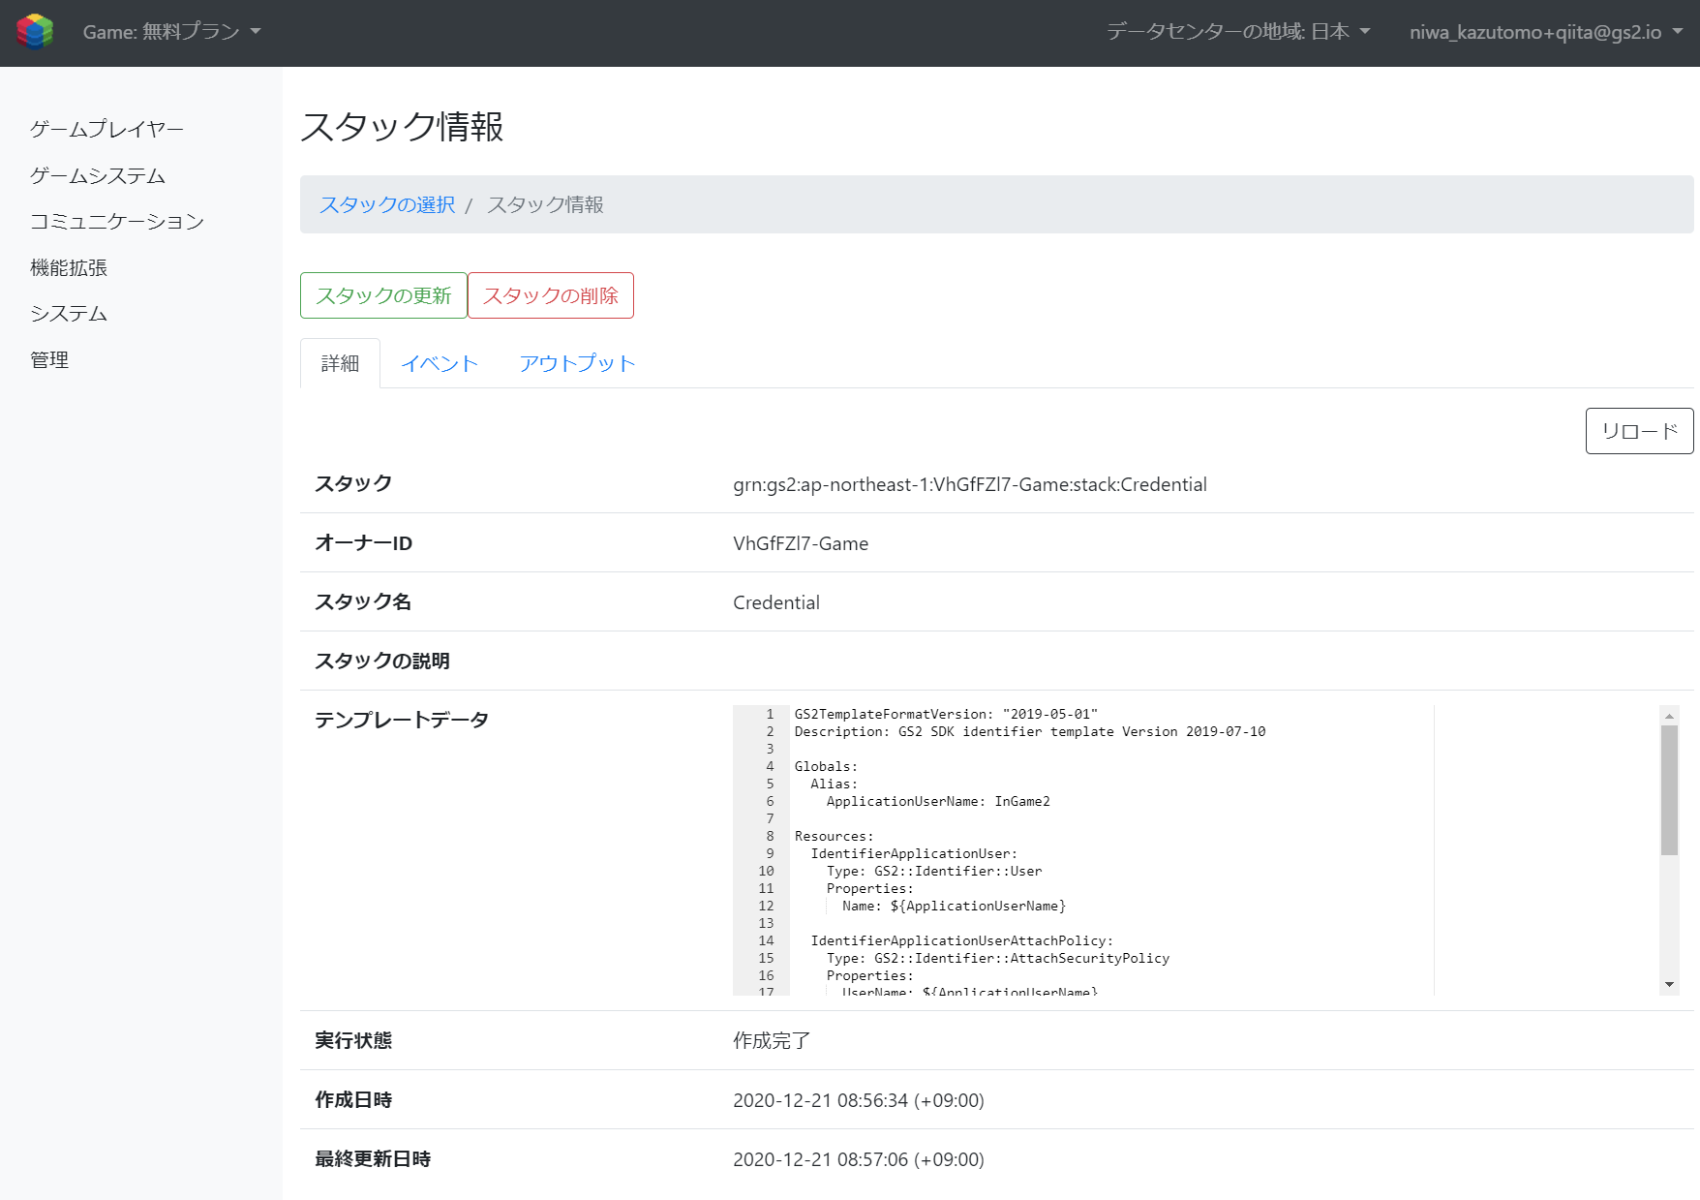Viewport: 1700px width, 1200px height.
Task: Click the 作成完了 status value
Action: [x=772, y=1040]
